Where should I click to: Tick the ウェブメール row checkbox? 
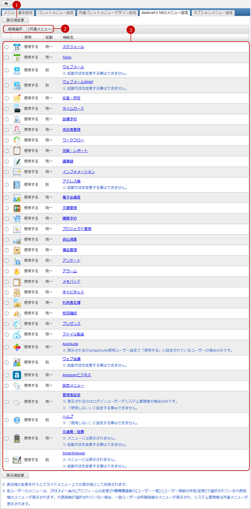tap(6, 71)
